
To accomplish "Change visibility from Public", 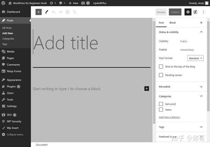I will point(183,41).
